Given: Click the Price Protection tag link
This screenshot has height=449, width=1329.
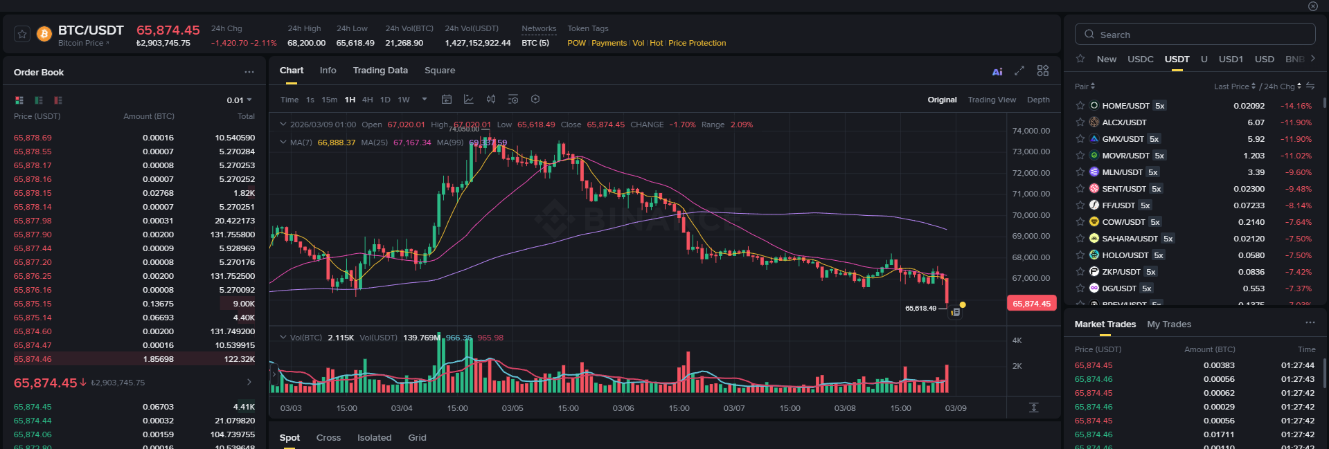Looking at the screenshot, I should click(697, 43).
